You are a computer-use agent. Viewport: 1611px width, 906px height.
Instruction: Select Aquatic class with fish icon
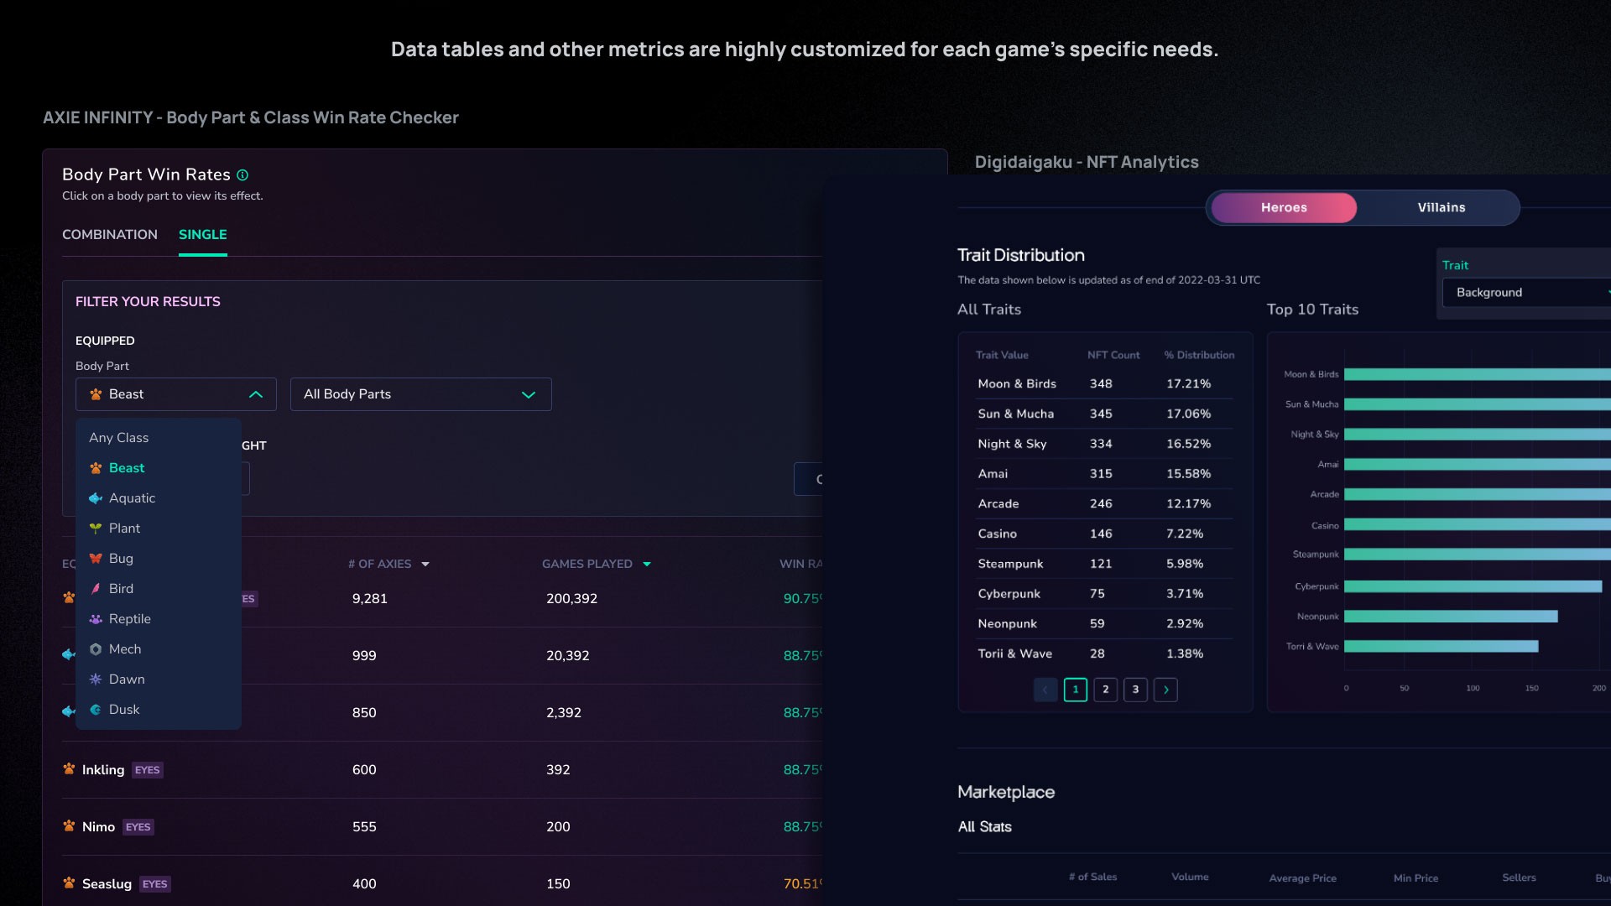[96, 498]
